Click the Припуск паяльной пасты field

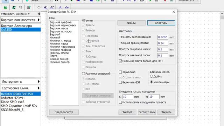163,56
